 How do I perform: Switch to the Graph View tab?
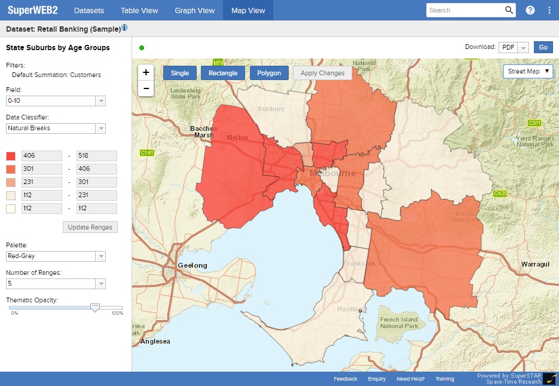(194, 11)
